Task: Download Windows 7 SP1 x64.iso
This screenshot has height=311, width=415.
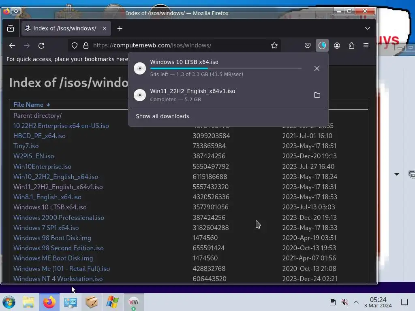Action: coord(46,228)
